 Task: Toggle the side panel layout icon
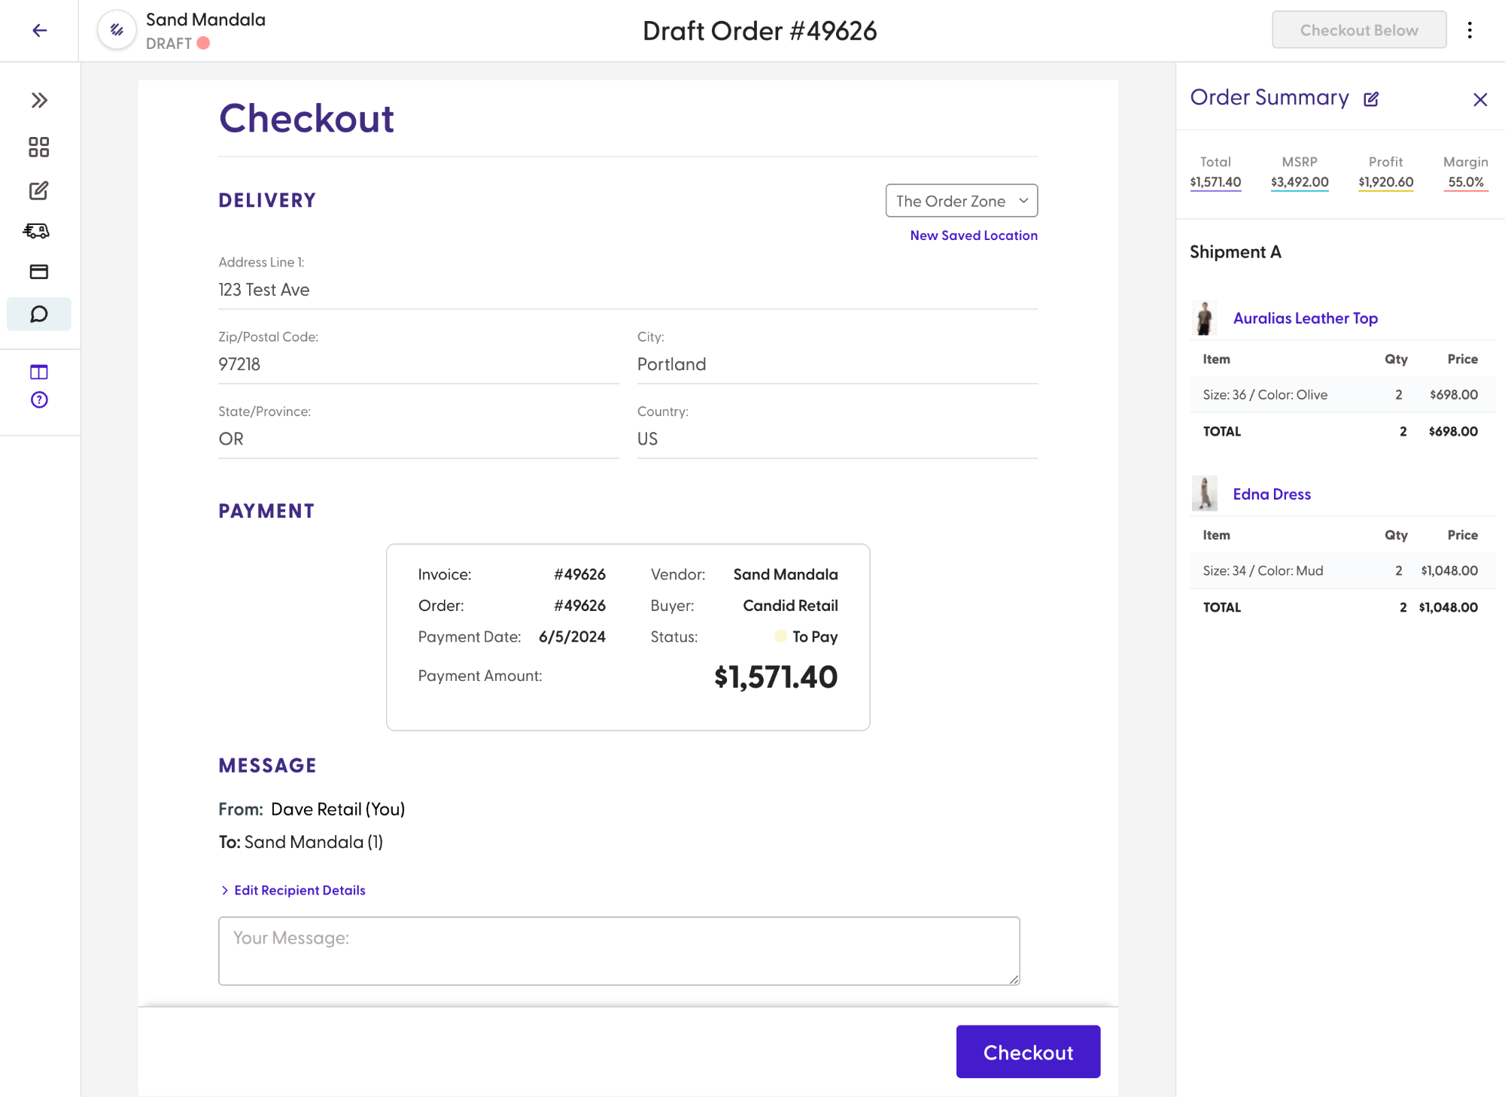coord(39,372)
